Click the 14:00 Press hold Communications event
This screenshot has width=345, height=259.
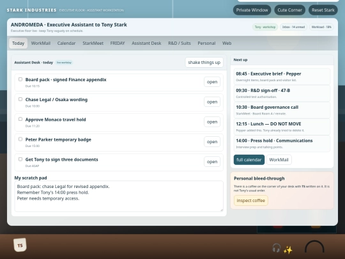coord(282,143)
